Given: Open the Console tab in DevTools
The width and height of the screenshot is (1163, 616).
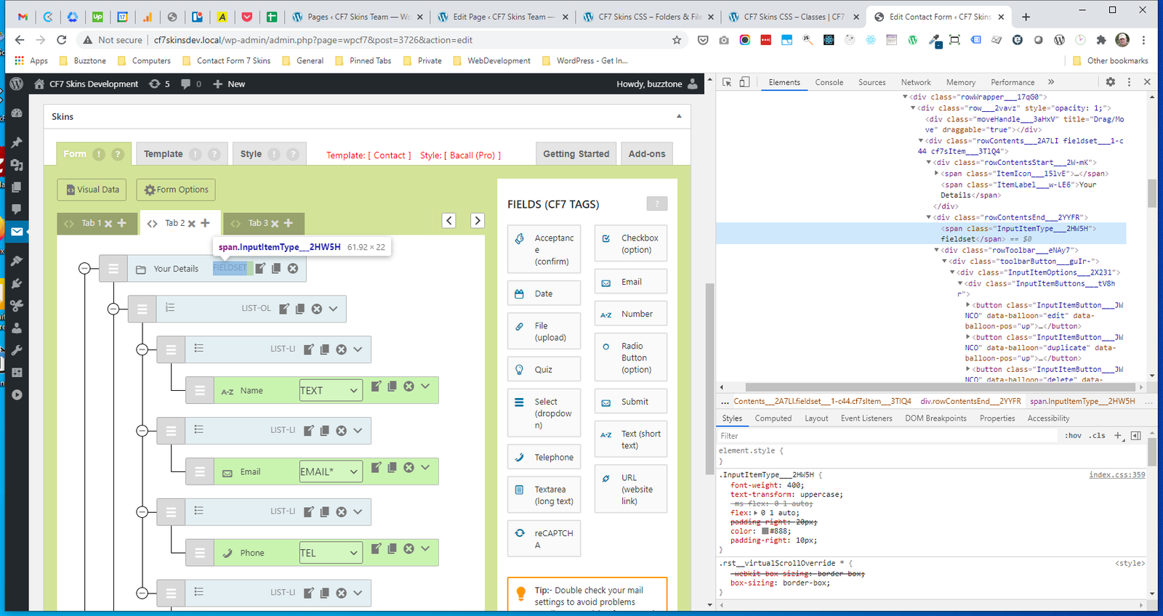Looking at the screenshot, I should click(829, 83).
